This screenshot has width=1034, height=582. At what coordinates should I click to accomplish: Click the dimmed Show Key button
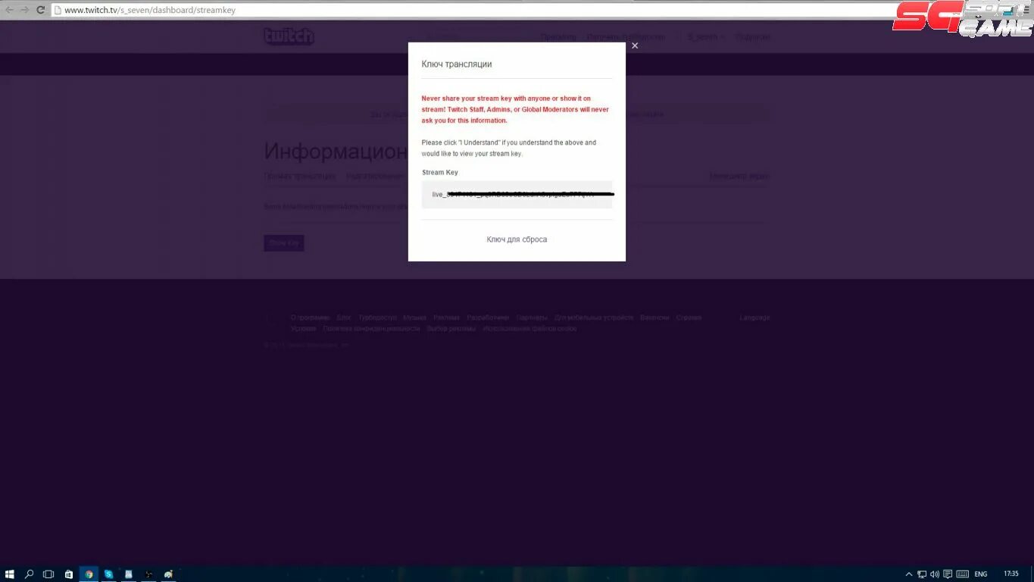click(x=284, y=242)
